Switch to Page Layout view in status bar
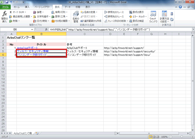The width and height of the screenshot is (195, 139). (154, 137)
